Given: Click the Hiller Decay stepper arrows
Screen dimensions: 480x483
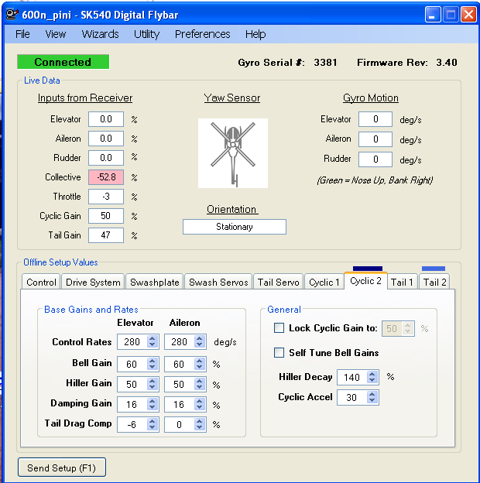Looking at the screenshot, I should click(372, 377).
